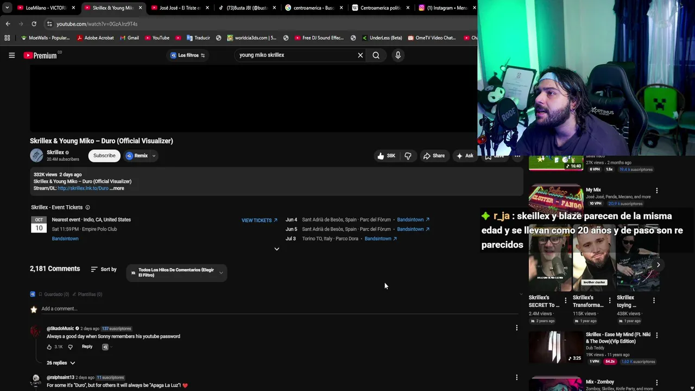Click the browser address bar URL
The height and width of the screenshot is (391, 695).
(97, 24)
